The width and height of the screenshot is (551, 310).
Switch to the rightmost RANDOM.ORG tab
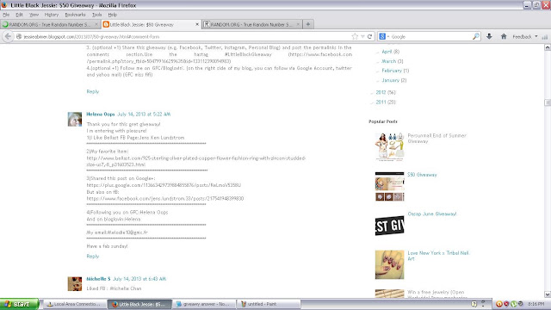coord(251,24)
